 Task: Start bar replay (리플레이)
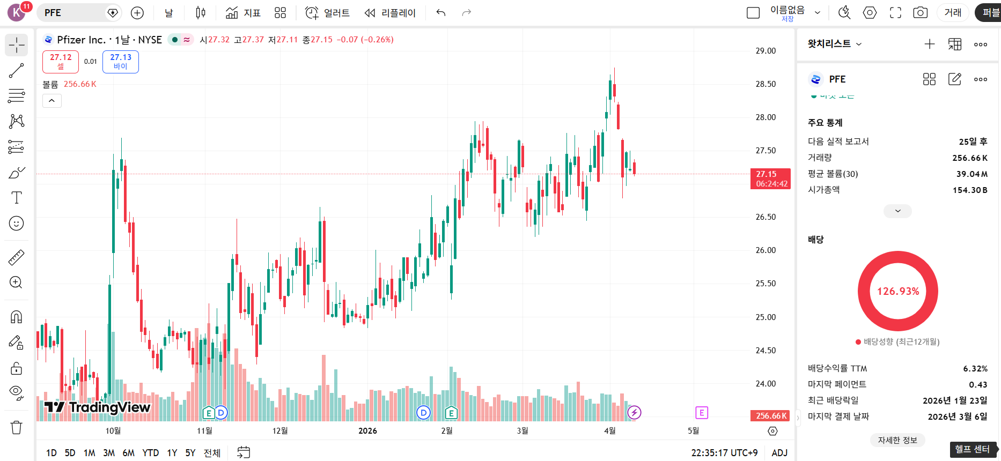(x=390, y=13)
